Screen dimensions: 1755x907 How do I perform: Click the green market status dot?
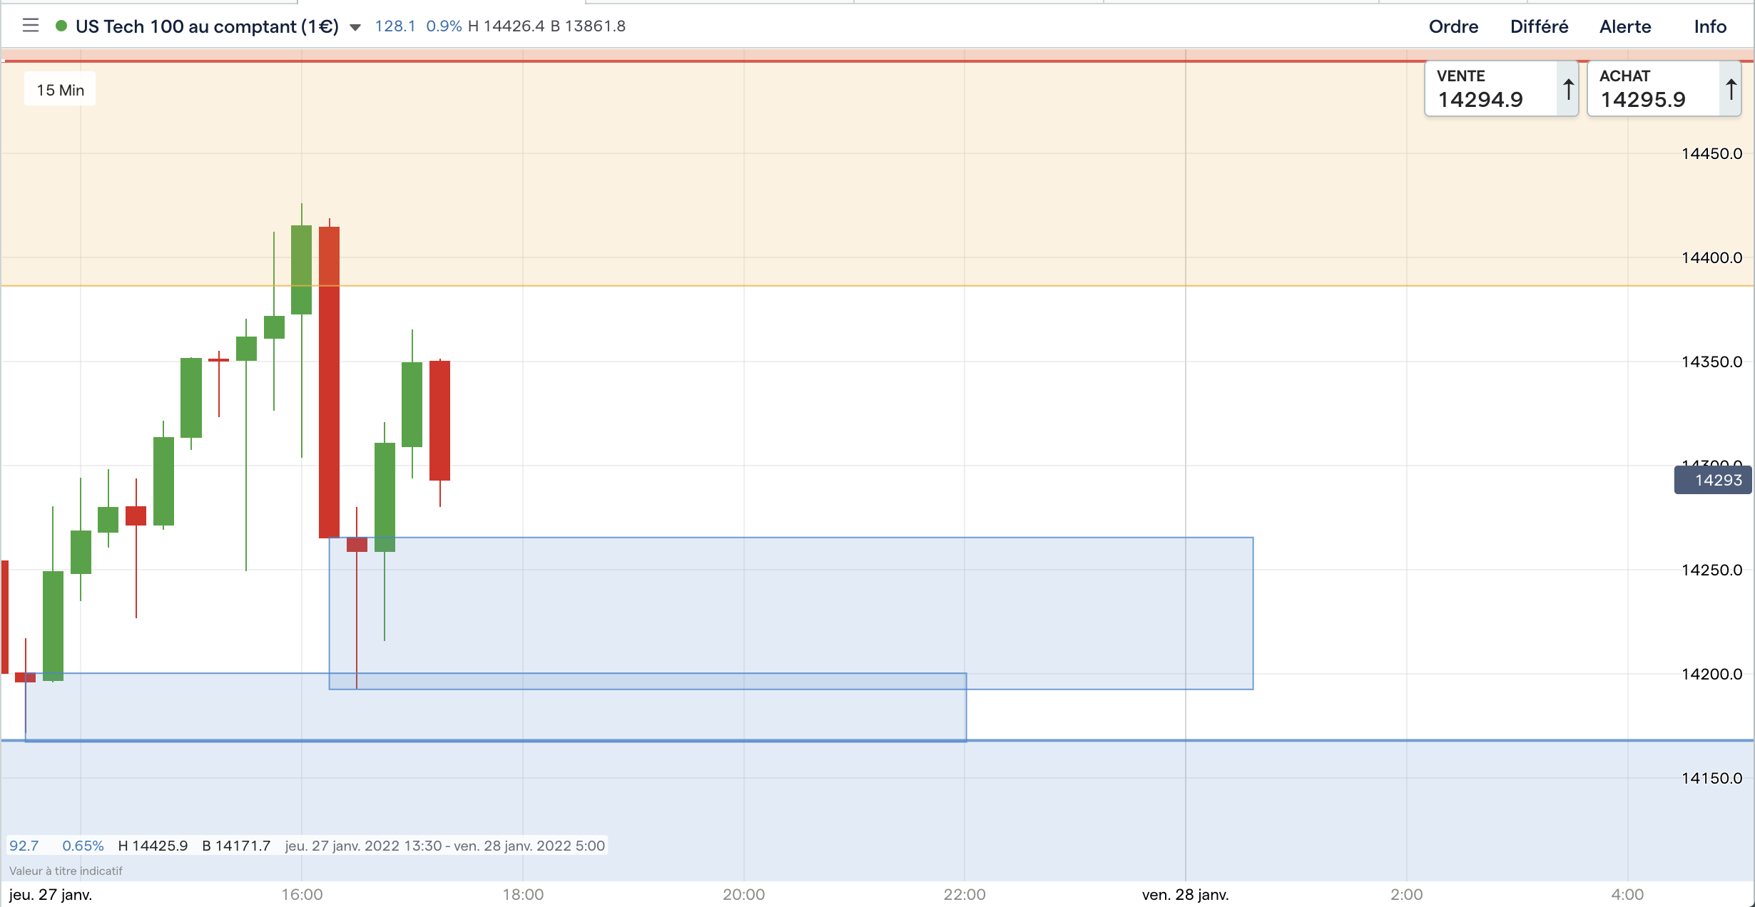coord(61,26)
